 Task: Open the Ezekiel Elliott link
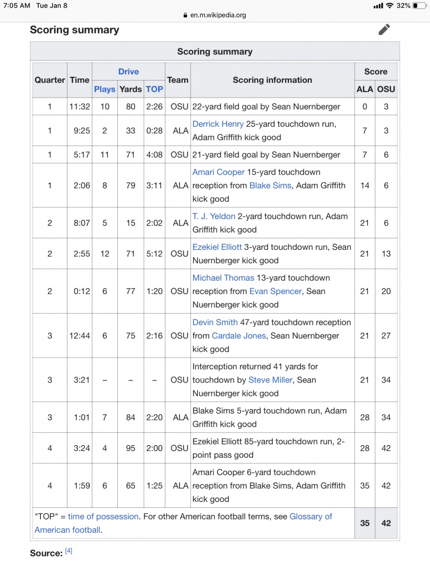[217, 247]
